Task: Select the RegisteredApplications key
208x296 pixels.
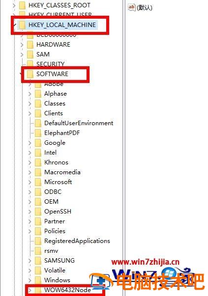Action: (77, 241)
